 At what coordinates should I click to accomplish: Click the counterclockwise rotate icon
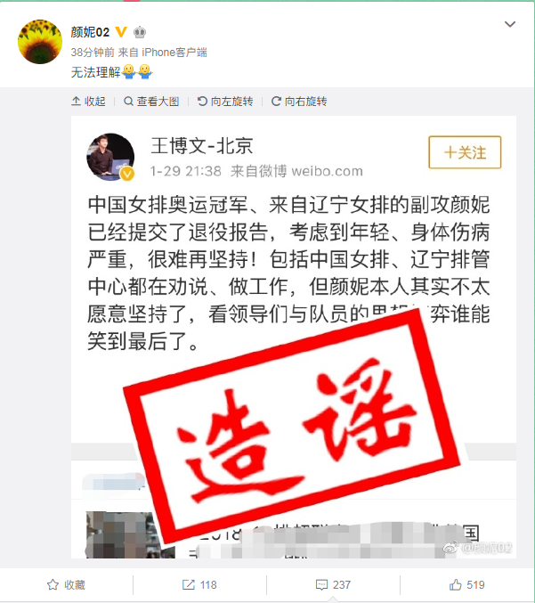202,102
